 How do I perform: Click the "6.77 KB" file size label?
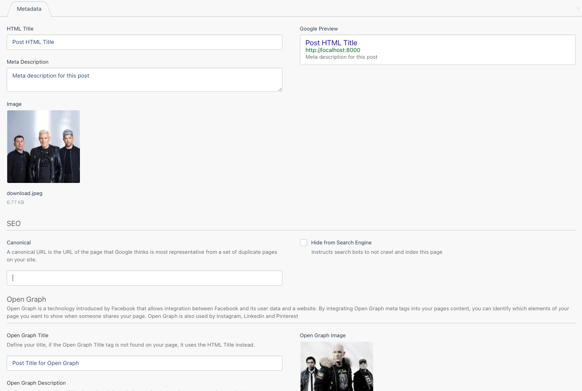tap(15, 202)
